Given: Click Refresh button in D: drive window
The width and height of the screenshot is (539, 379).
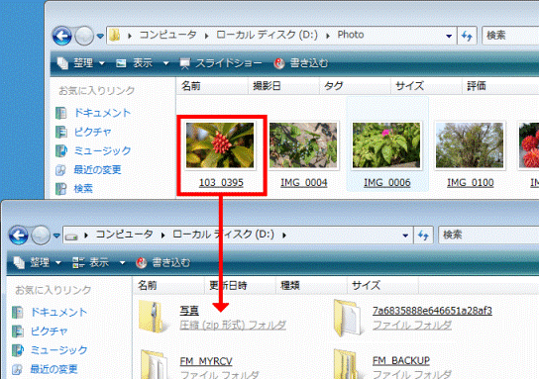Looking at the screenshot, I should pos(423,236).
